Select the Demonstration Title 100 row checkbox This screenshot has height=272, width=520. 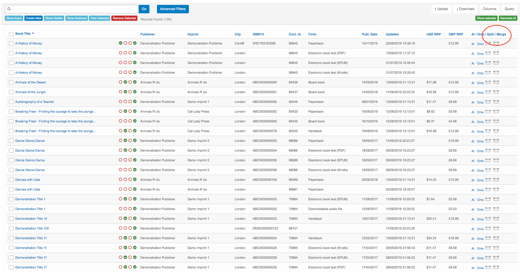11,229
